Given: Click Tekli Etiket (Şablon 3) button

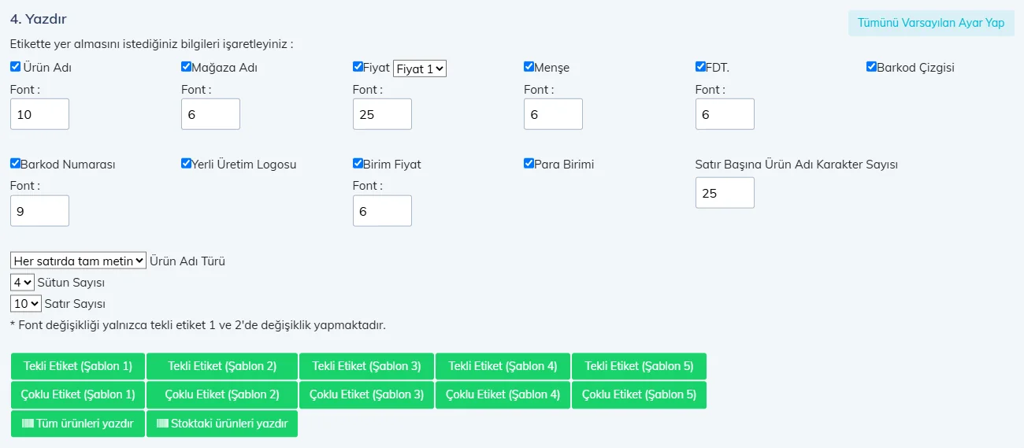Looking at the screenshot, I should [x=366, y=366].
